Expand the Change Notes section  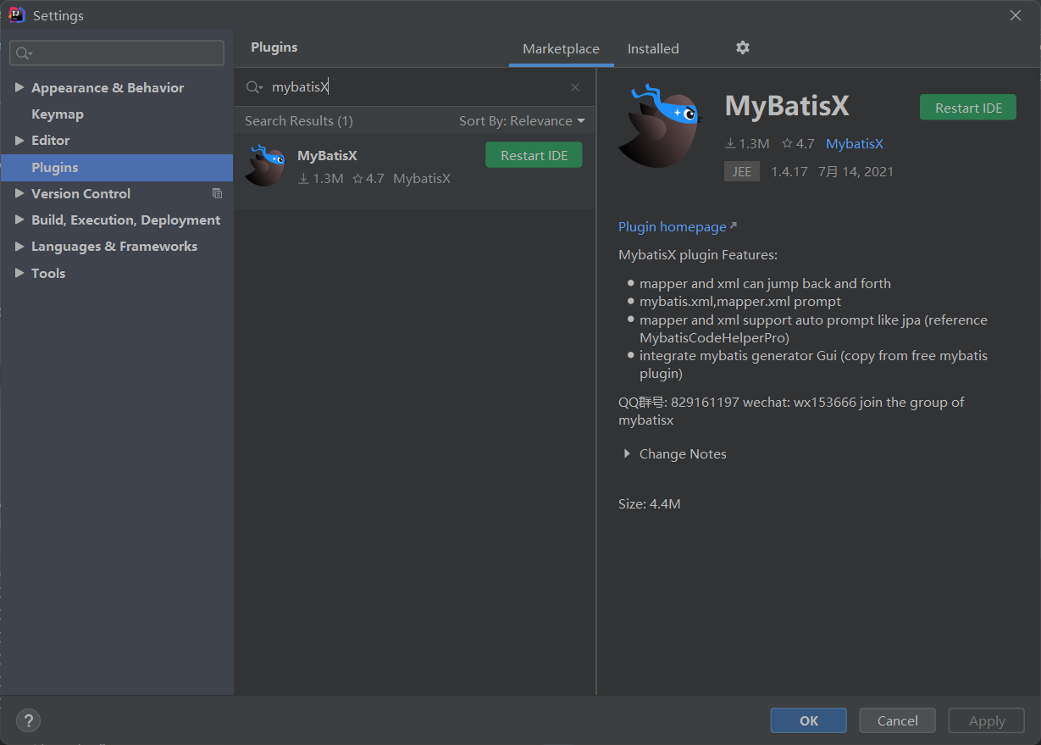pyautogui.click(x=627, y=454)
